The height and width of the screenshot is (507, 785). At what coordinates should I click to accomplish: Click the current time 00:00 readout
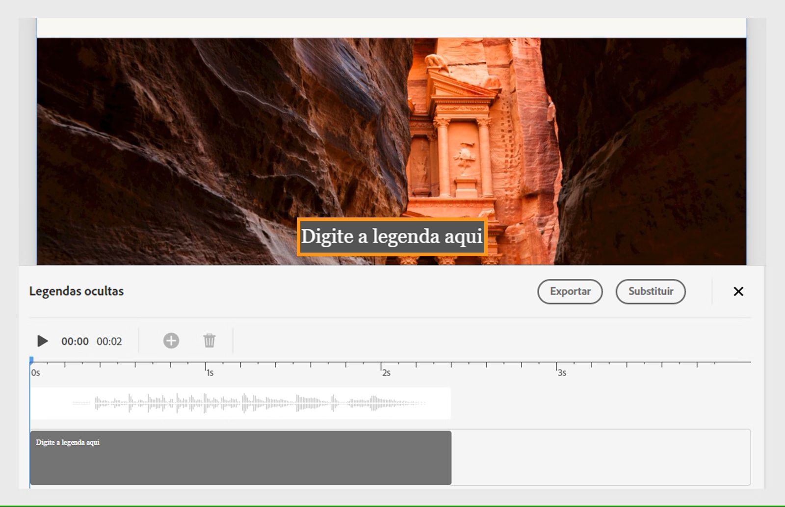[x=75, y=341]
